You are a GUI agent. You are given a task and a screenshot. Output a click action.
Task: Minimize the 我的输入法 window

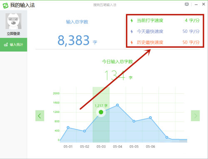[x=196, y=5]
